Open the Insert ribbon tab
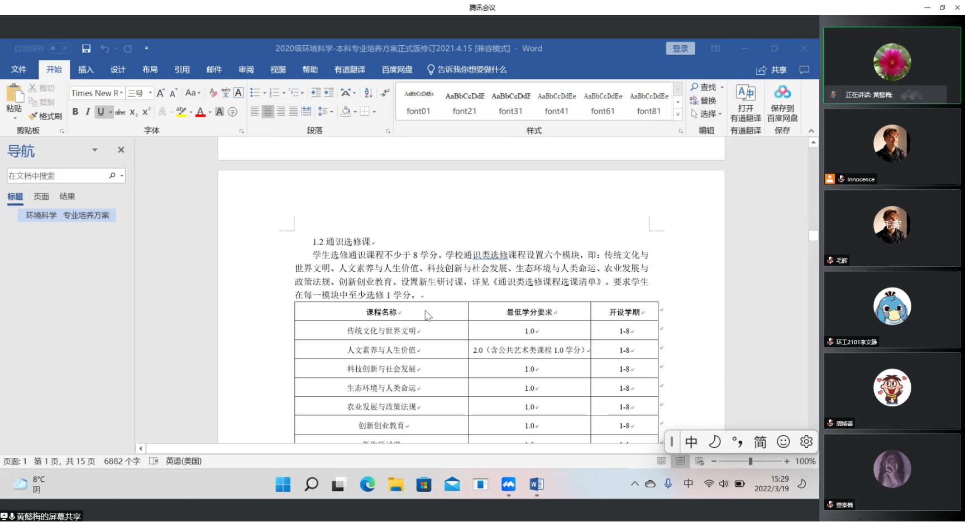Image resolution: width=965 pixels, height=522 pixels. click(x=85, y=70)
